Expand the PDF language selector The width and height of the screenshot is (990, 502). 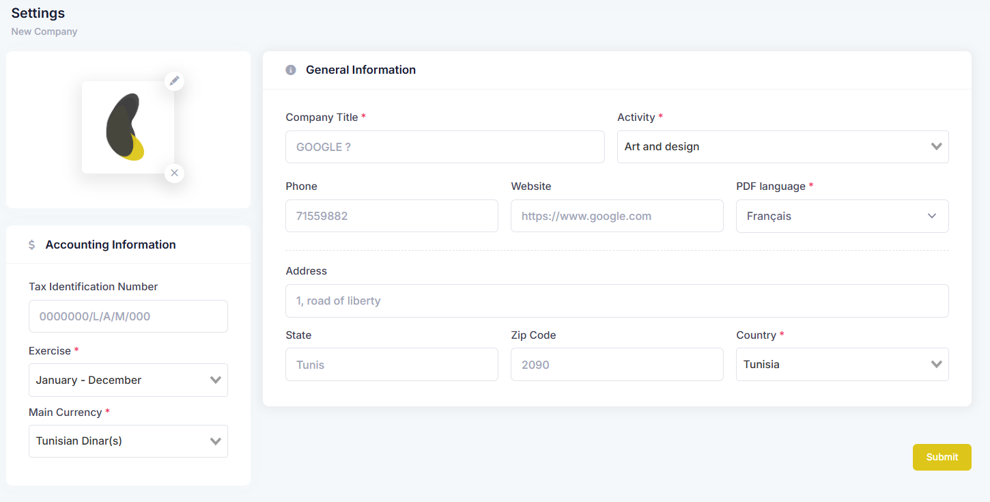843,216
